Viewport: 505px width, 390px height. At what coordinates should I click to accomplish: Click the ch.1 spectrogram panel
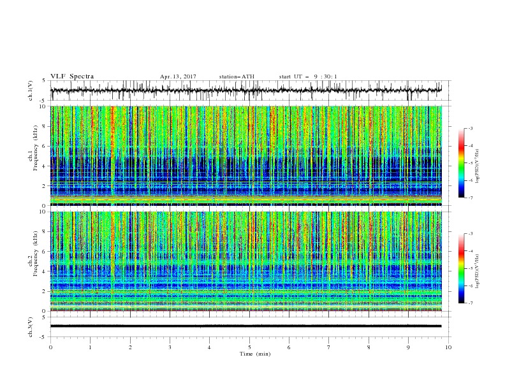pos(246,155)
